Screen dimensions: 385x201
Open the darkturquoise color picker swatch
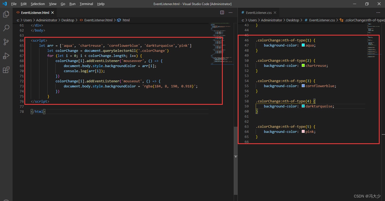303,106
